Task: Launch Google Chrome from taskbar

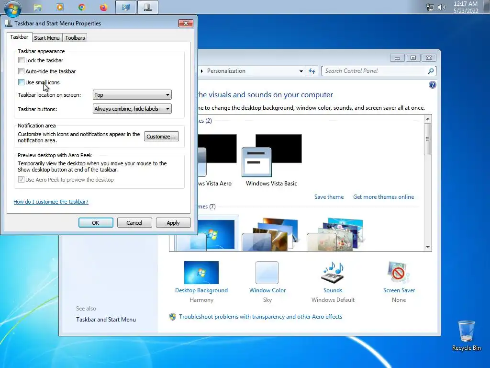Action: tap(81, 7)
